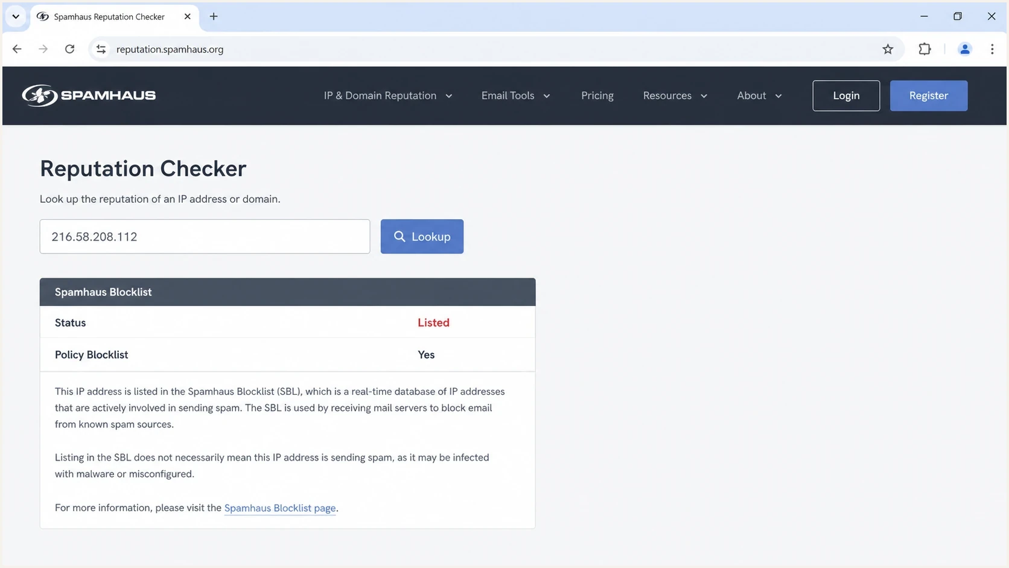
Task: Click the Policy Blocklist Yes value
Action: point(426,355)
